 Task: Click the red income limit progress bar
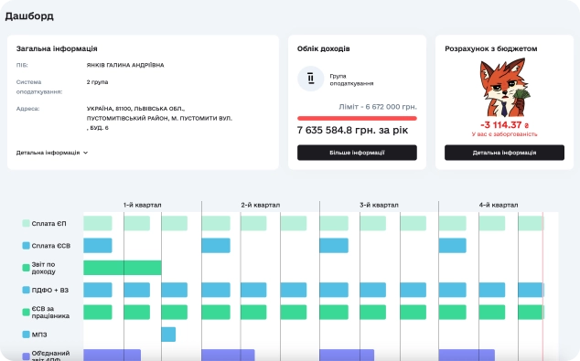coord(357,118)
